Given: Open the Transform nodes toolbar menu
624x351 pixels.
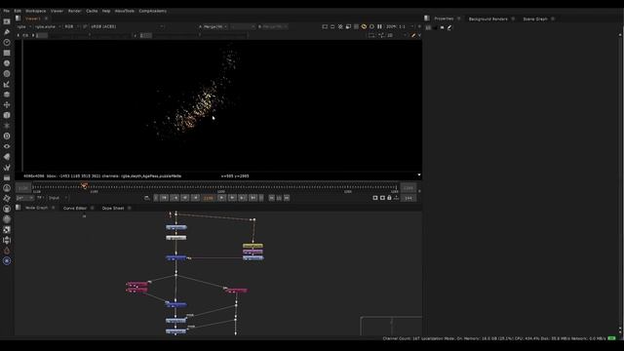Looking at the screenshot, I should click(x=7, y=104).
